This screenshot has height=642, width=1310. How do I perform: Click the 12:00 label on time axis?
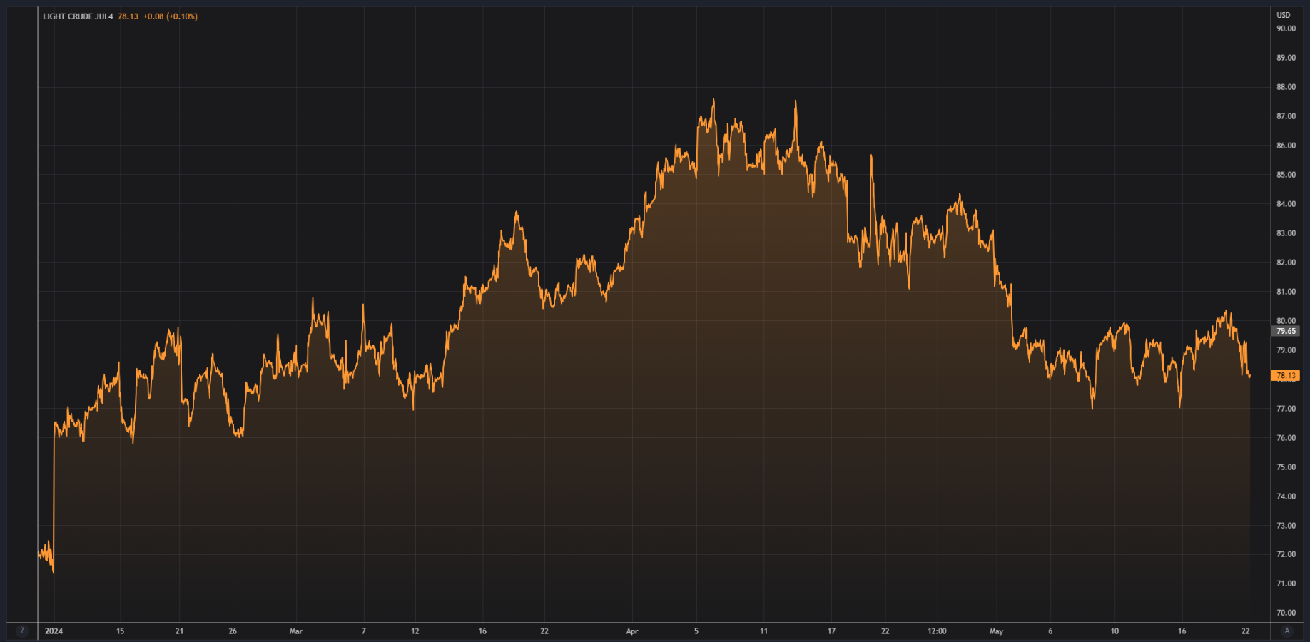pyautogui.click(x=937, y=631)
